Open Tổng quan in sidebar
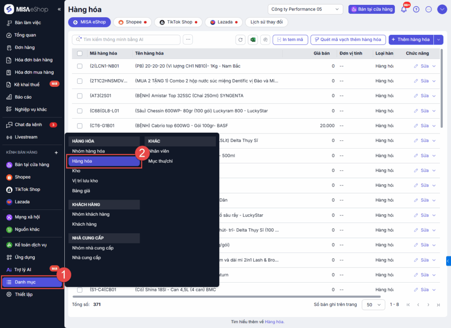 (25, 35)
